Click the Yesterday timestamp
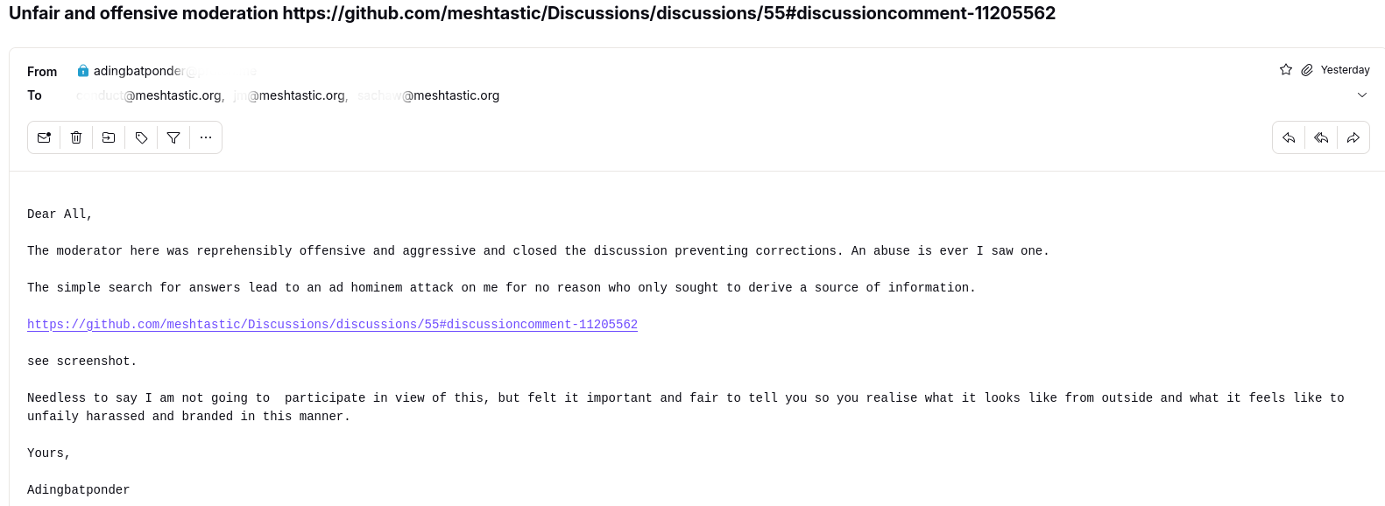This screenshot has width=1385, height=506. point(1345,70)
